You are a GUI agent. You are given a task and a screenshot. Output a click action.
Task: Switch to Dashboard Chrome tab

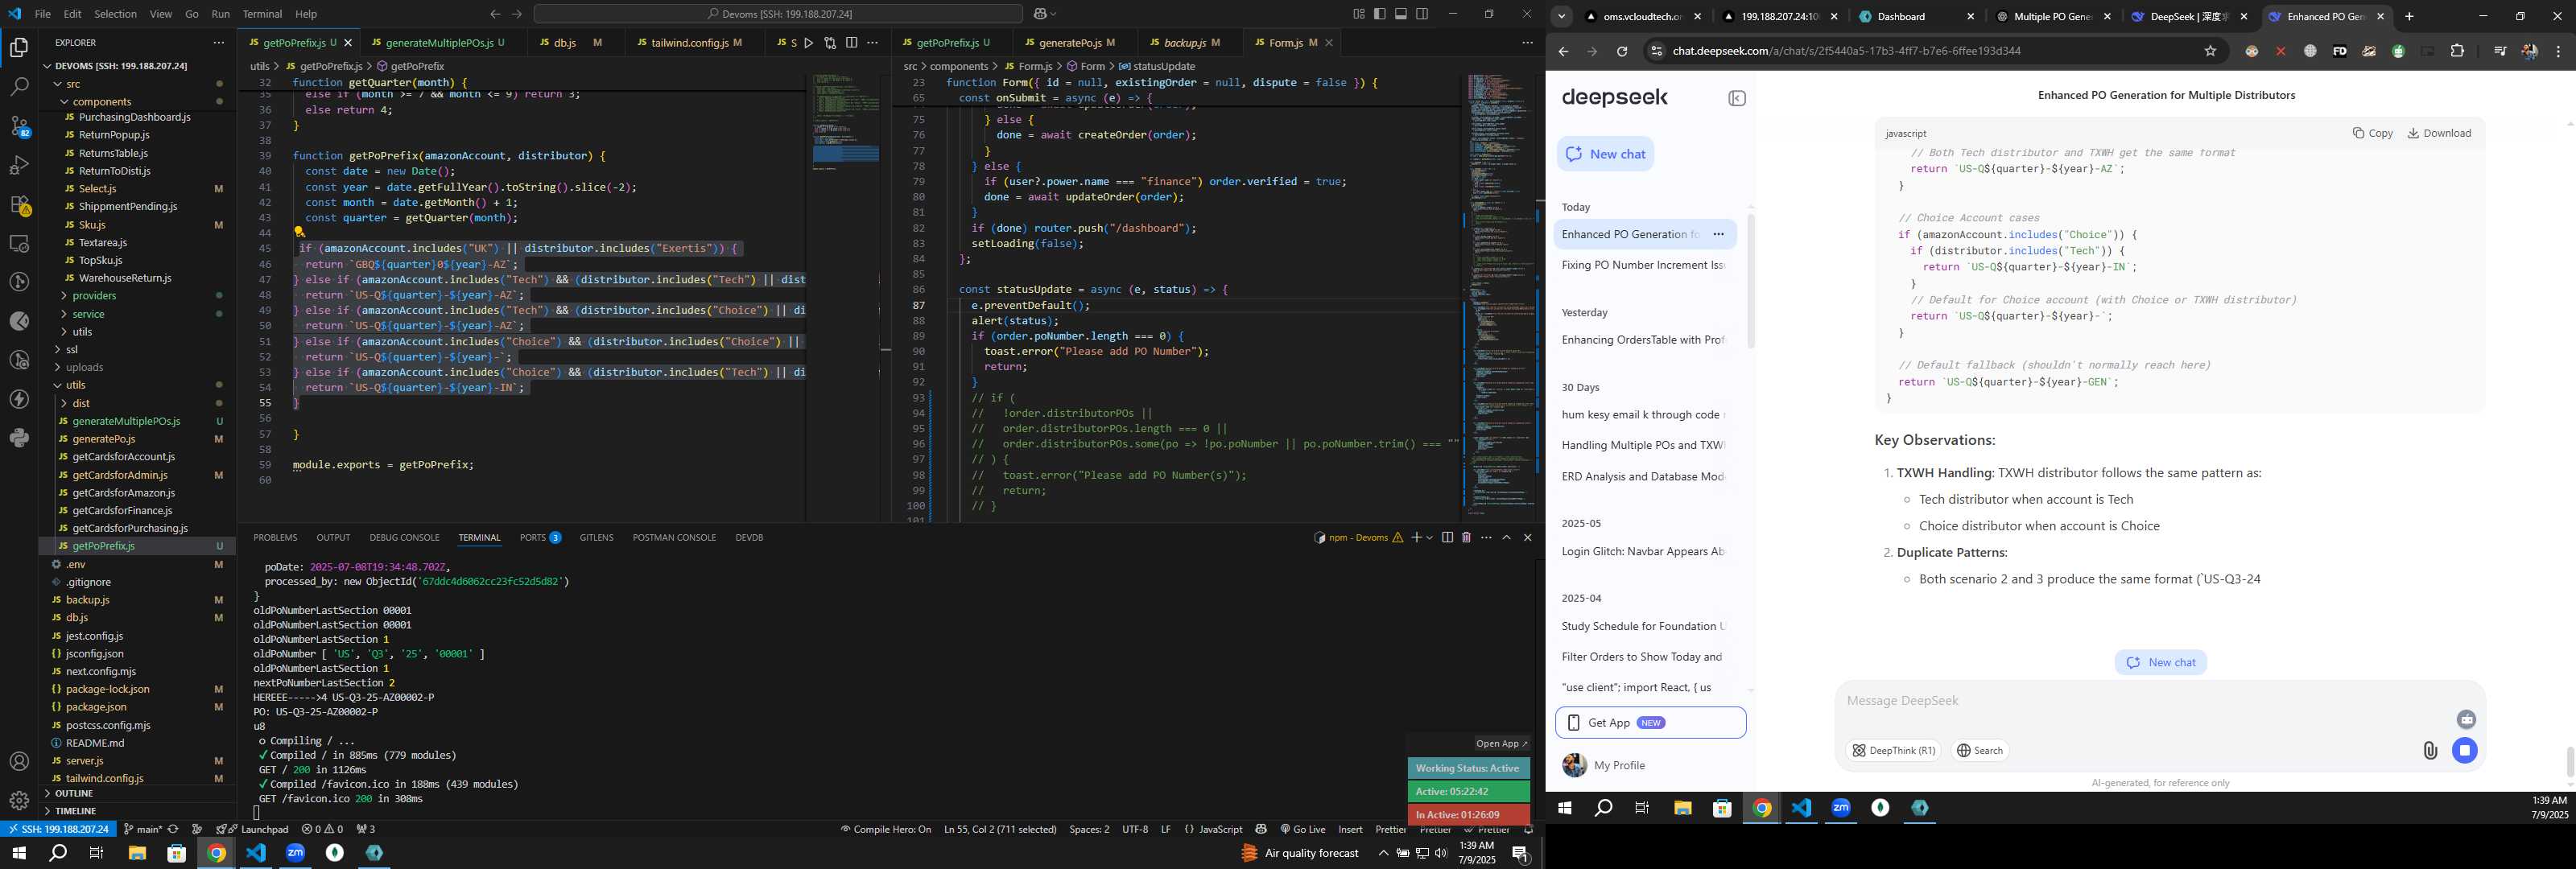point(1901,17)
